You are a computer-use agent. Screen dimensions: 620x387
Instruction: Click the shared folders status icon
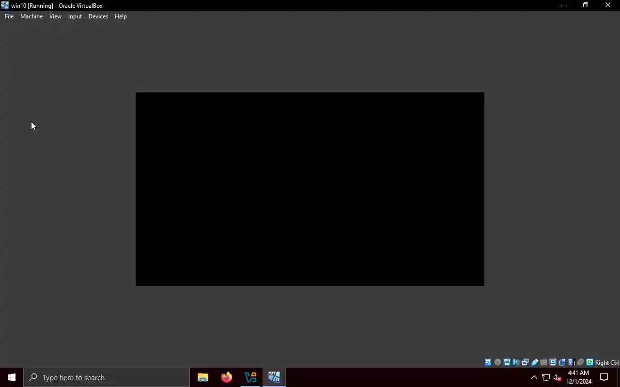(543, 362)
